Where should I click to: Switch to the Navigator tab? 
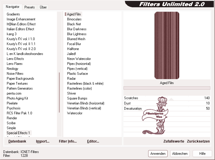pyautogui.click(x=12, y=7)
